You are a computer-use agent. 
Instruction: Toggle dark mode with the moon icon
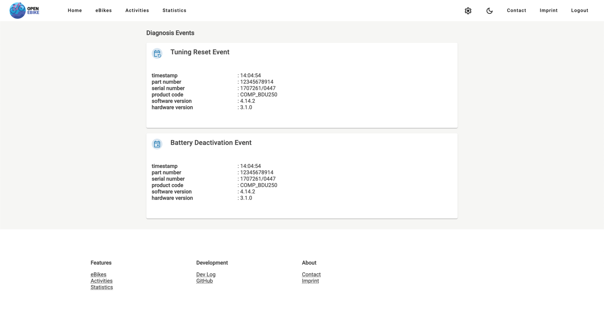pos(489,10)
